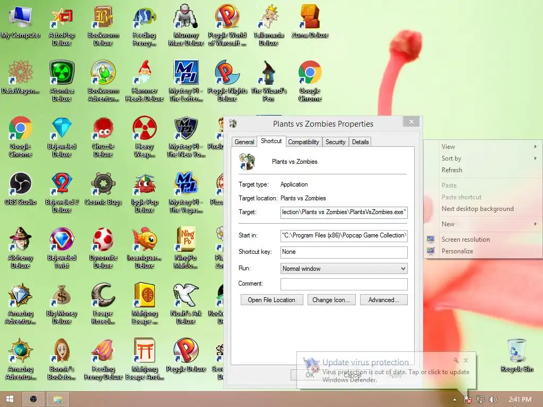
Task: Select the Bejeweled Twist shortcut
Action: [62, 249]
